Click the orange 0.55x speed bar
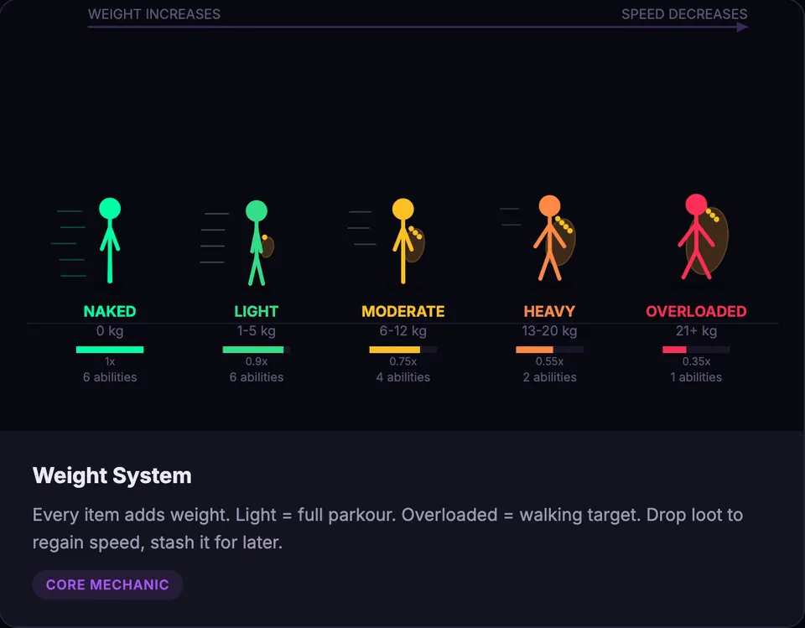The image size is (805, 628). coord(549,350)
